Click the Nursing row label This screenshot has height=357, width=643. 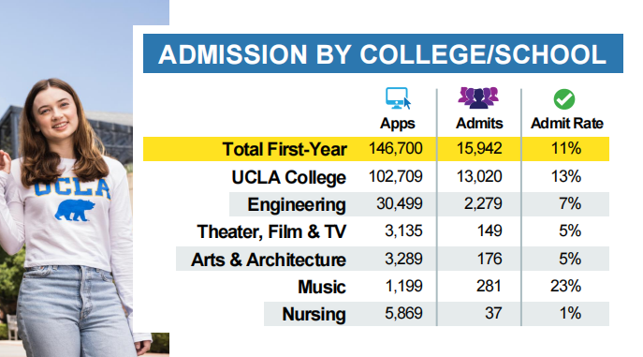click(314, 314)
